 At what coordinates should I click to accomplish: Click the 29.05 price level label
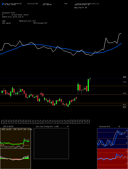pyautogui.click(x=124, y=93)
